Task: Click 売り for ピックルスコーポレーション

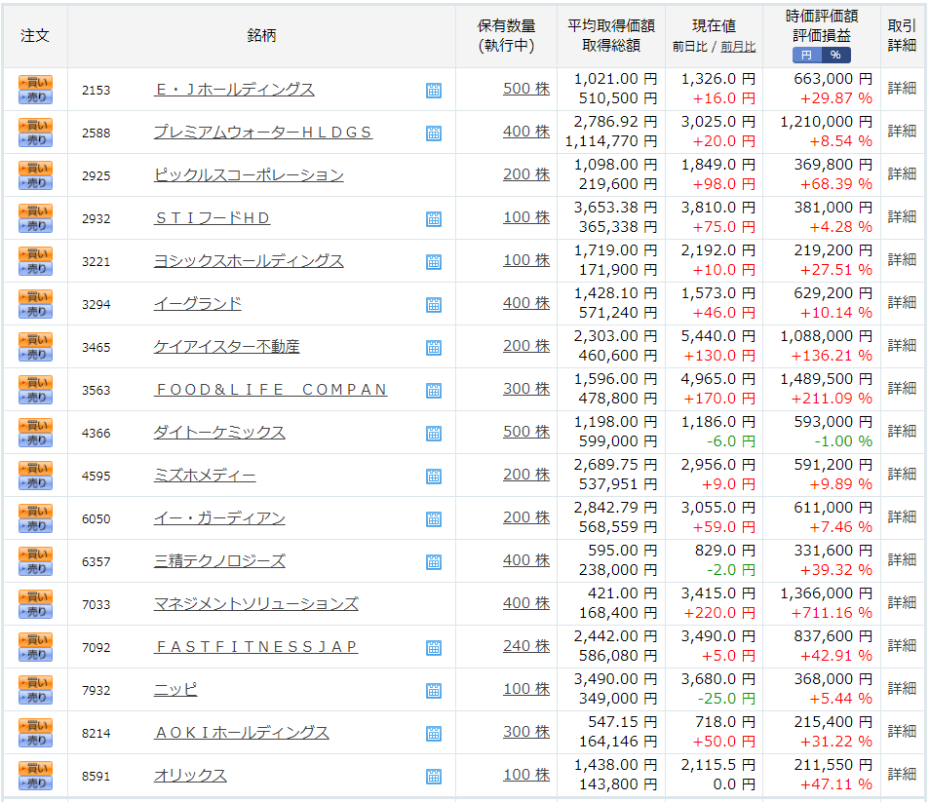Action: (x=36, y=183)
